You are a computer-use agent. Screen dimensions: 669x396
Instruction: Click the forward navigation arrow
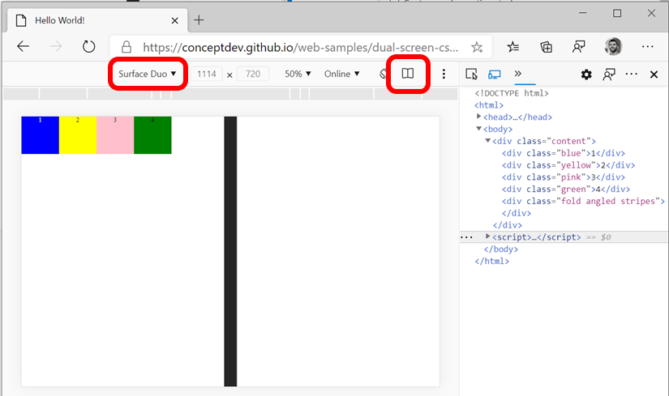(x=56, y=46)
